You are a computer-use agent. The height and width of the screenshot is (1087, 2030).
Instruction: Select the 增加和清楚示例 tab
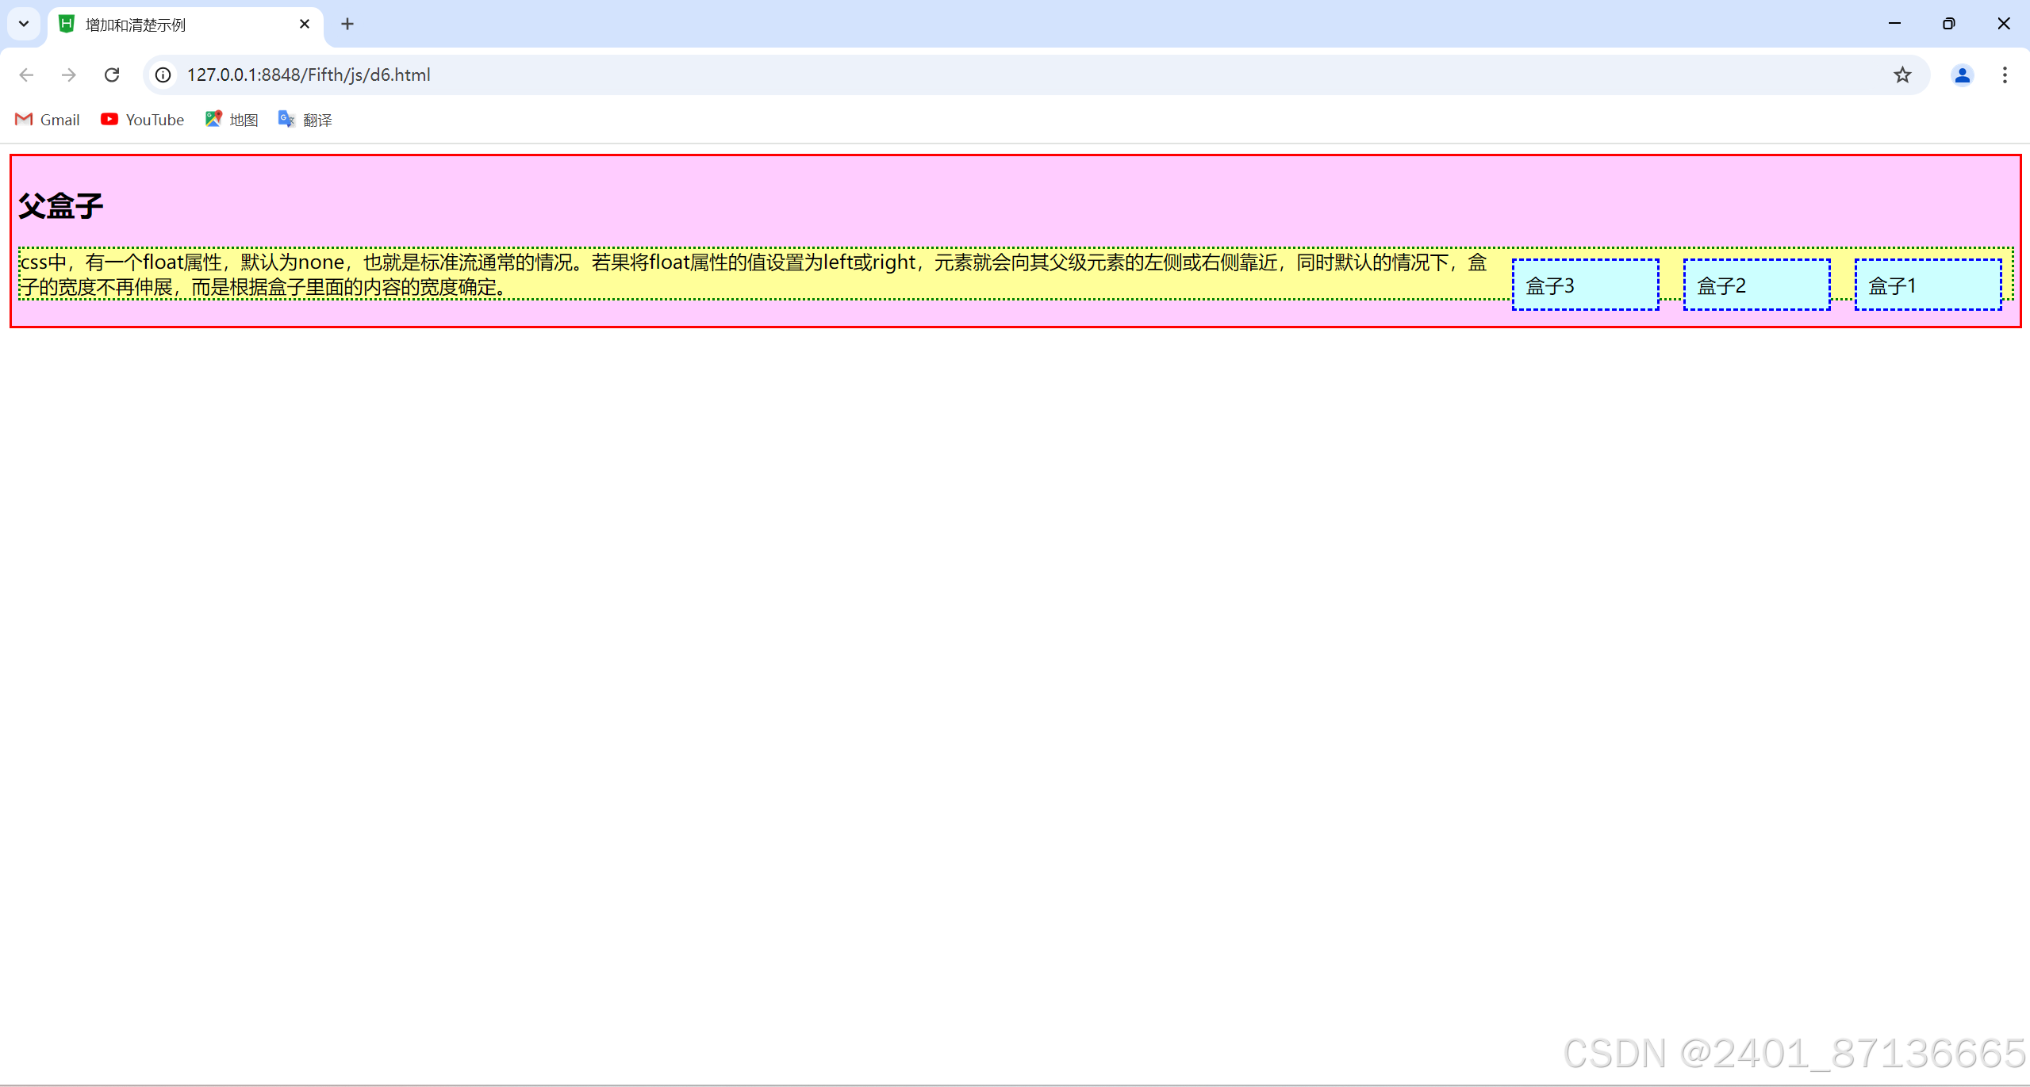click(x=175, y=25)
